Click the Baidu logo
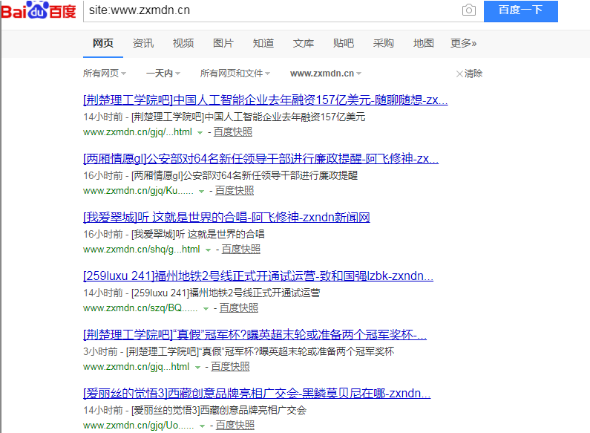 (x=39, y=10)
